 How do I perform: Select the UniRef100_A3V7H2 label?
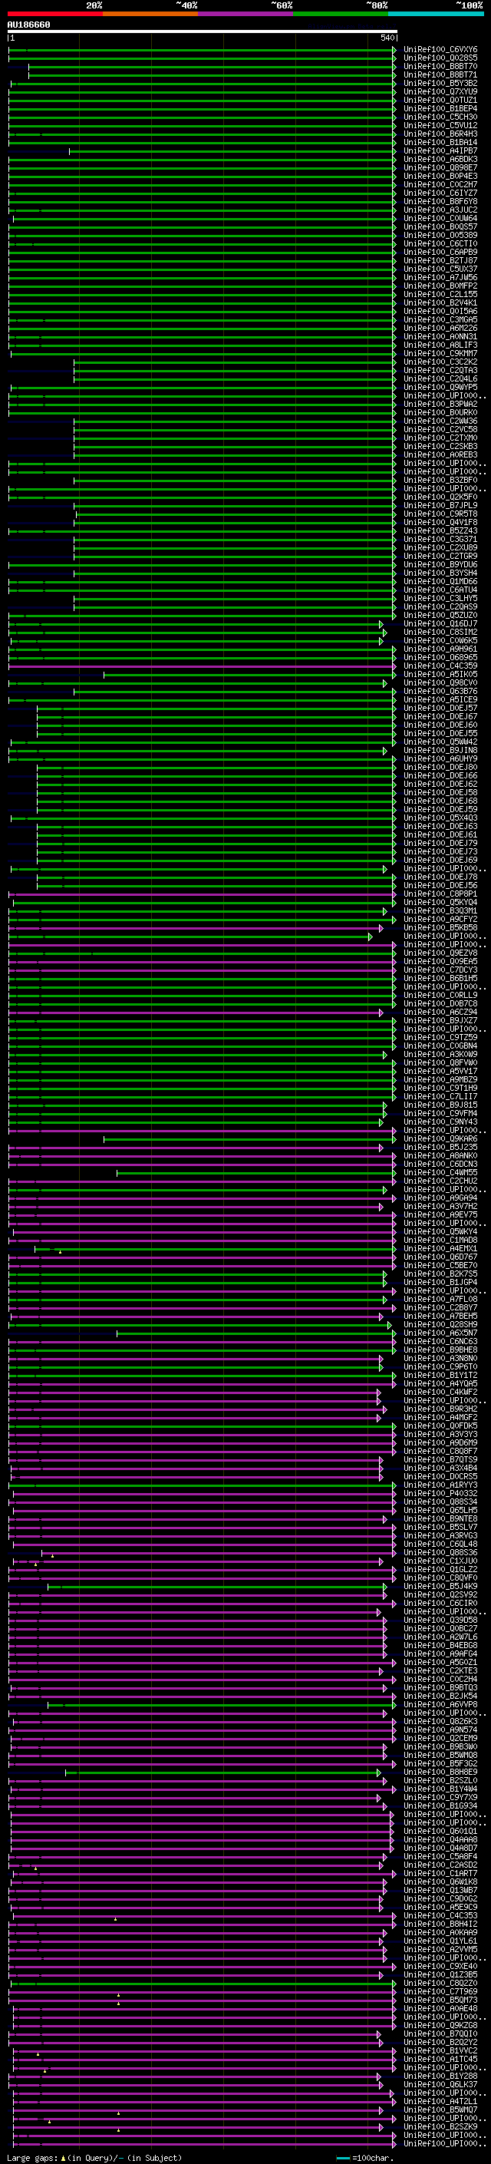tap(440, 1206)
